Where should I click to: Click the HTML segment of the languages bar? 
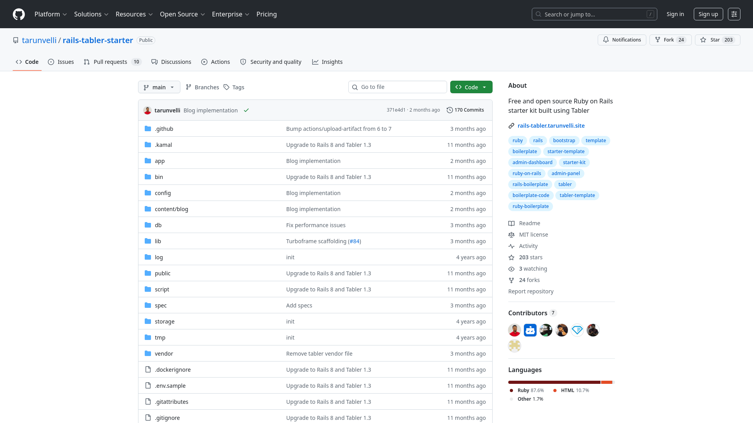(607, 382)
